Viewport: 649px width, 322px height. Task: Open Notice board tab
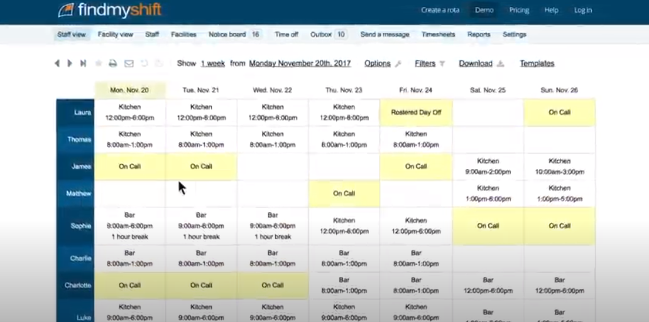pos(227,35)
